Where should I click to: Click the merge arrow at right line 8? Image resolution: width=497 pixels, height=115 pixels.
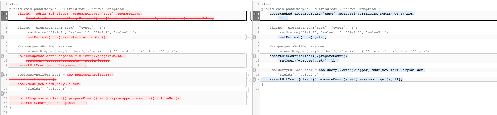[254, 37]
